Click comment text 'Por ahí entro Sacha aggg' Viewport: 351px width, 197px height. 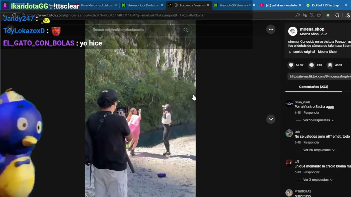click(314, 107)
